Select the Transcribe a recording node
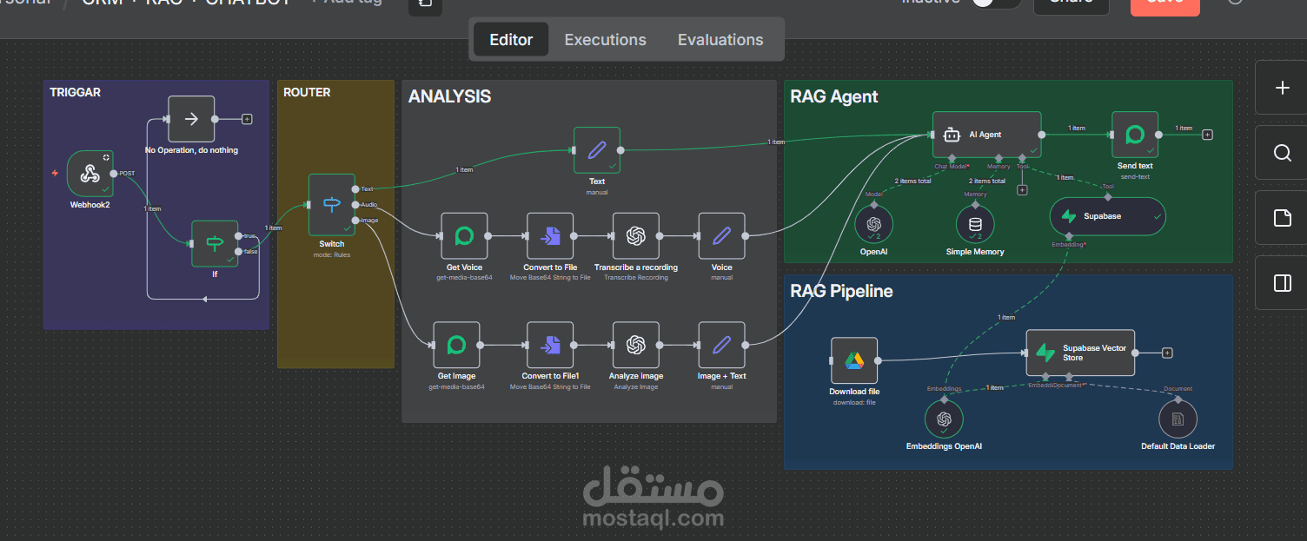Viewport: 1307px width, 541px height. (635, 235)
